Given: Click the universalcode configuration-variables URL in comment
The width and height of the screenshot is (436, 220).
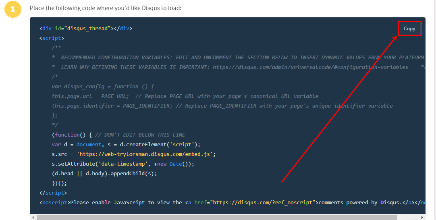Looking at the screenshot, I should tap(310, 67).
